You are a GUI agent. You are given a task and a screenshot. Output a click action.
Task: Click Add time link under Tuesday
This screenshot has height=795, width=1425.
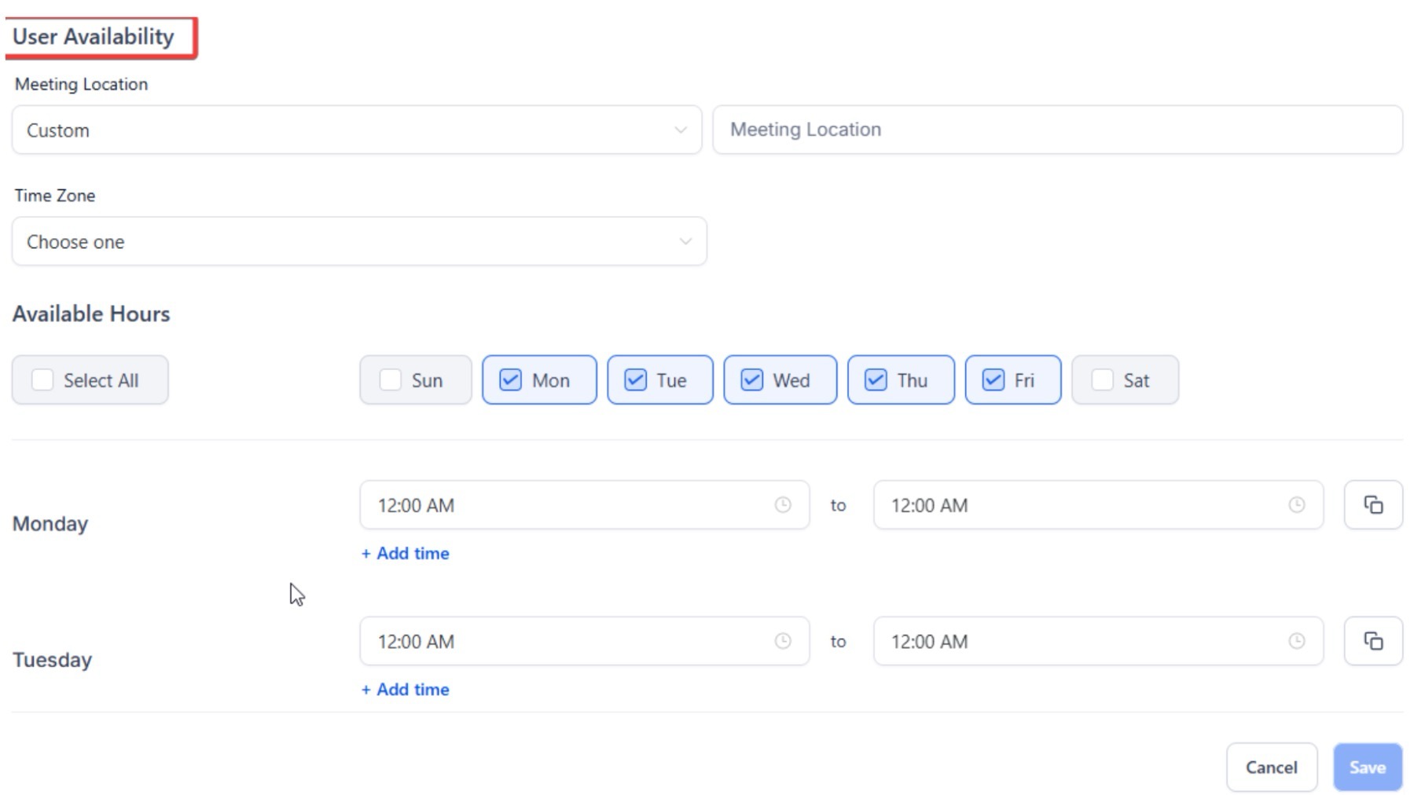pyautogui.click(x=406, y=689)
